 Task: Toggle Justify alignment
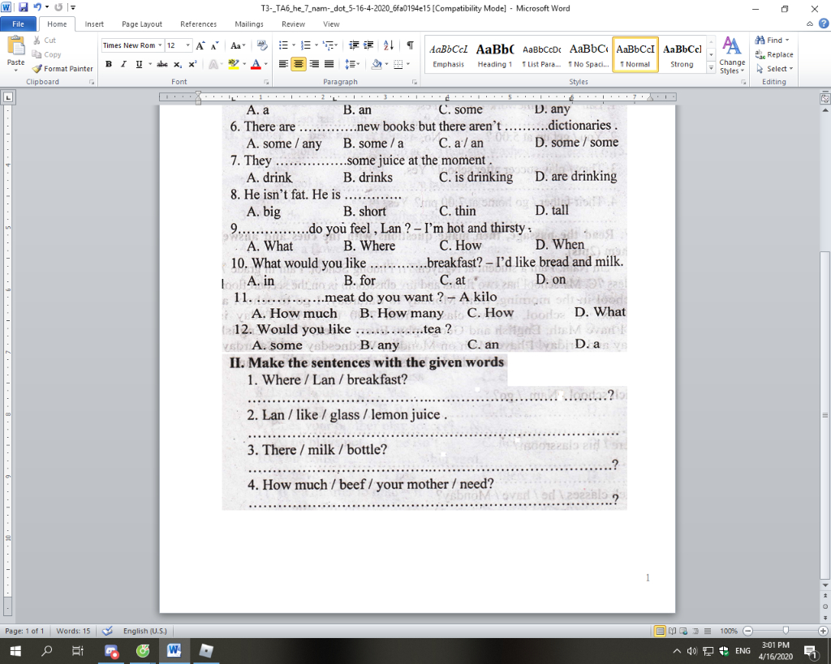click(329, 64)
